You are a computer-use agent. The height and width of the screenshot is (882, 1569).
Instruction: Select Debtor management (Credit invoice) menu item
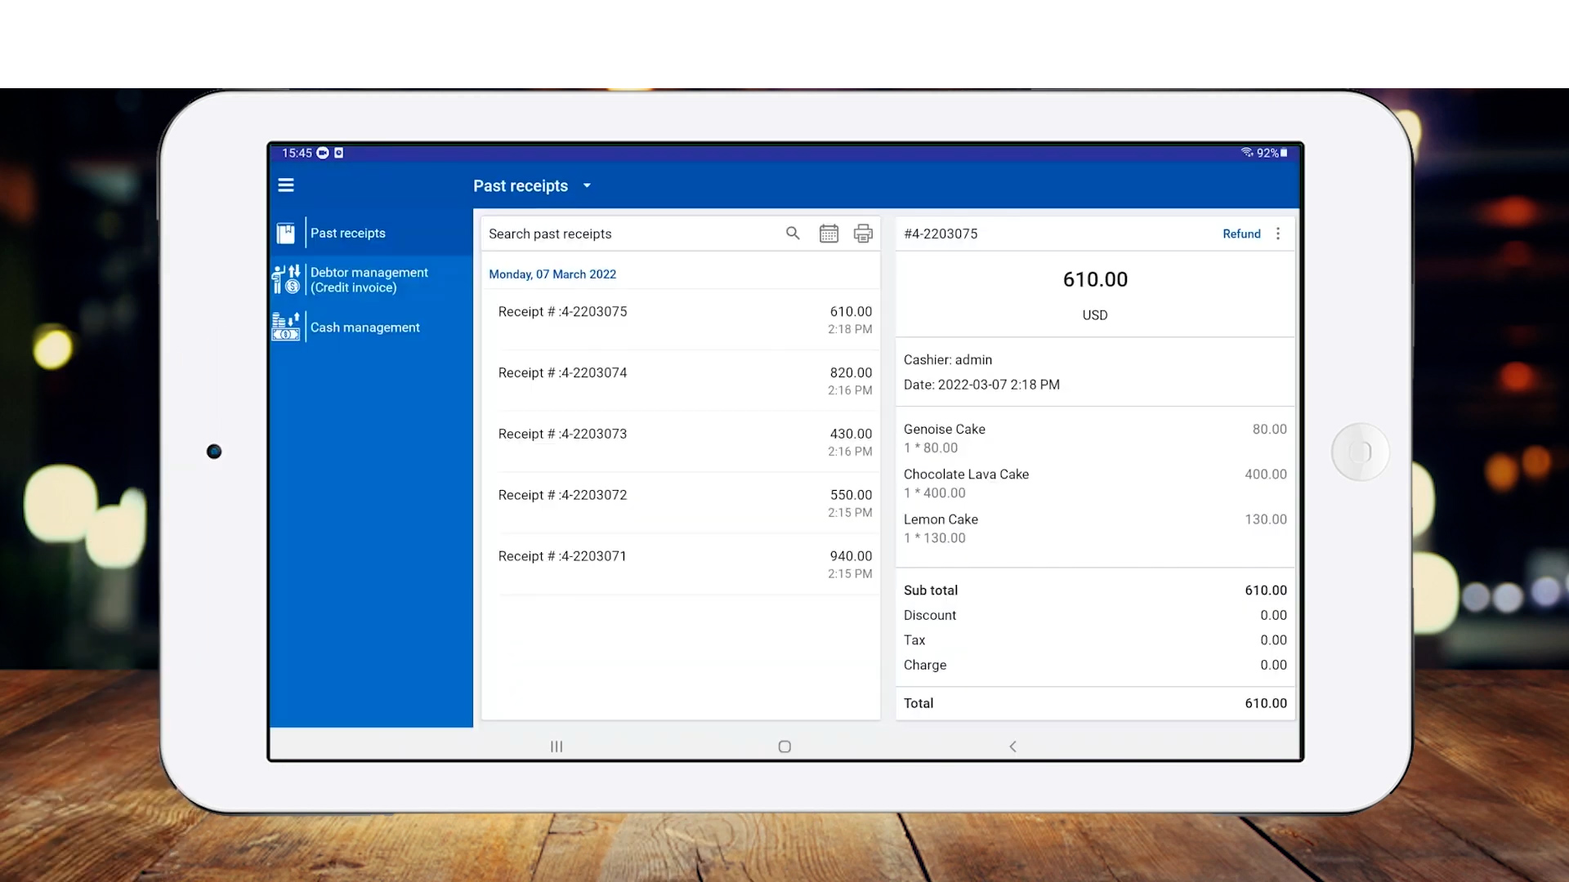[369, 280]
